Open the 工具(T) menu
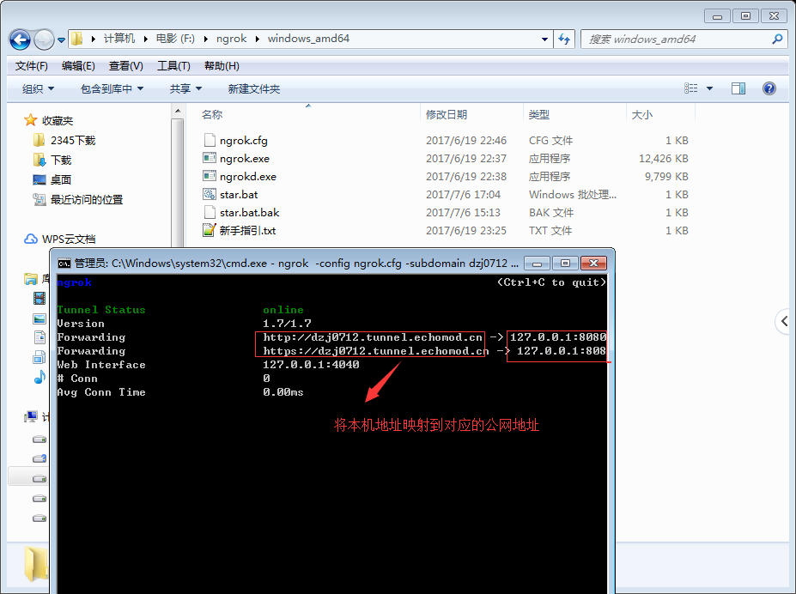 (x=173, y=66)
